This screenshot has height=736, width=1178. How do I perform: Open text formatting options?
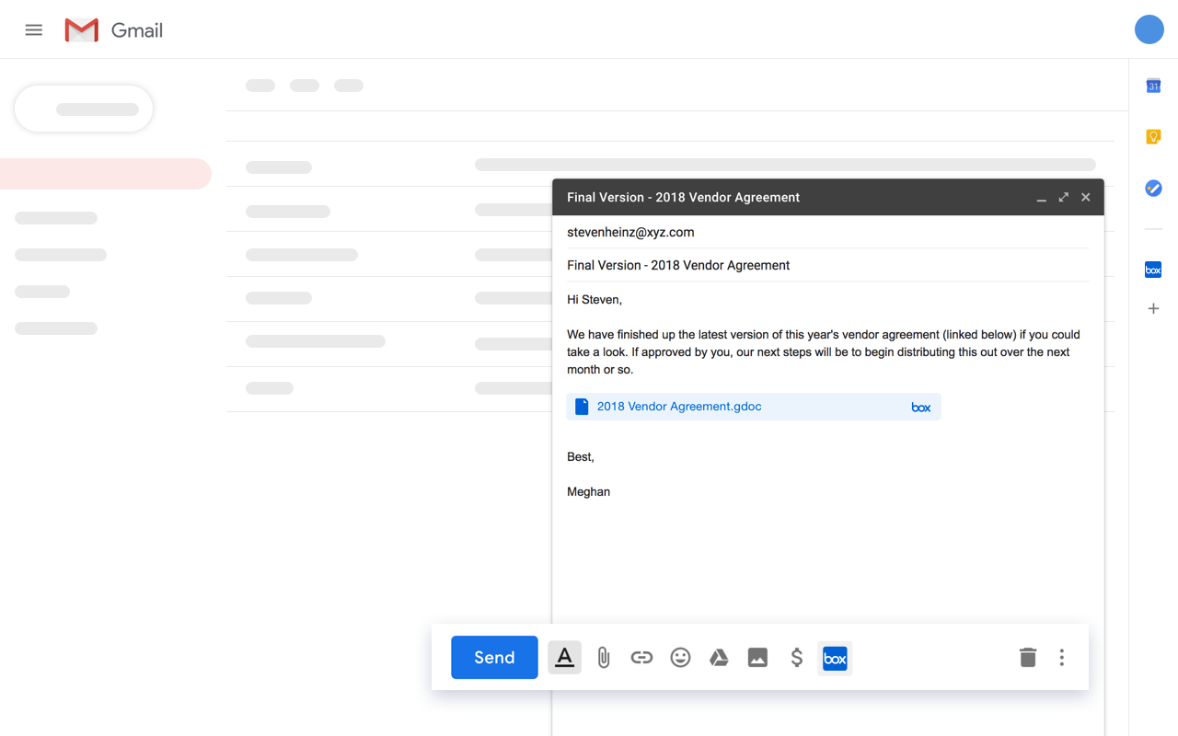[564, 657]
